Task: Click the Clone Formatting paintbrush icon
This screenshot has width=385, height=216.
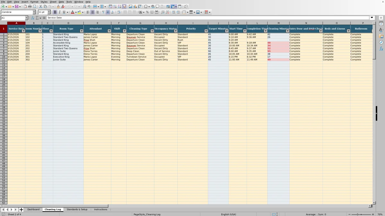Action: (x=58, y=6)
